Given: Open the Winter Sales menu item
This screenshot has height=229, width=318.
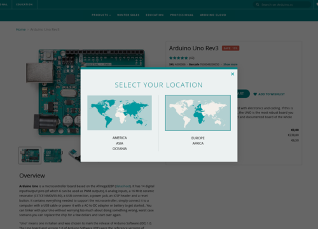Looking at the screenshot, I should point(128,15).
